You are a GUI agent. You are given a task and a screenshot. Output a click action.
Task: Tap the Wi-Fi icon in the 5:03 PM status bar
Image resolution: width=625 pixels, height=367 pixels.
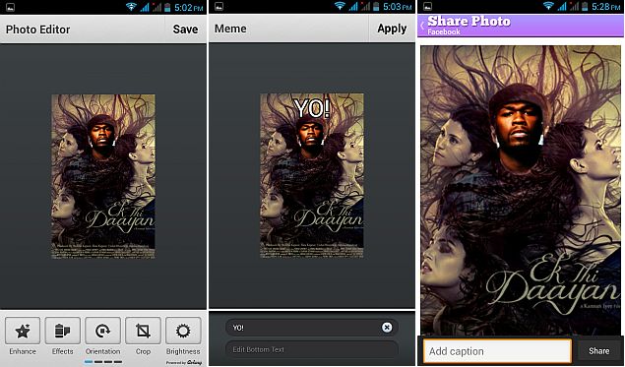340,6
